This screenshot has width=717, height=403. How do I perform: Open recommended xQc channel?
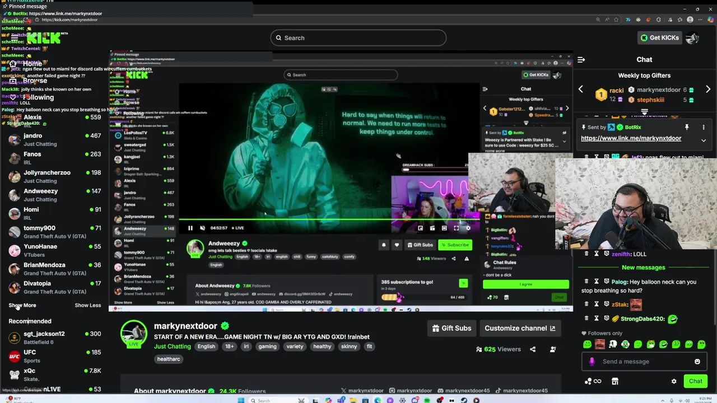point(54,374)
